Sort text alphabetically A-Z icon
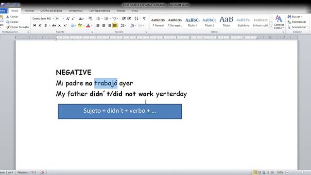 (137, 18)
